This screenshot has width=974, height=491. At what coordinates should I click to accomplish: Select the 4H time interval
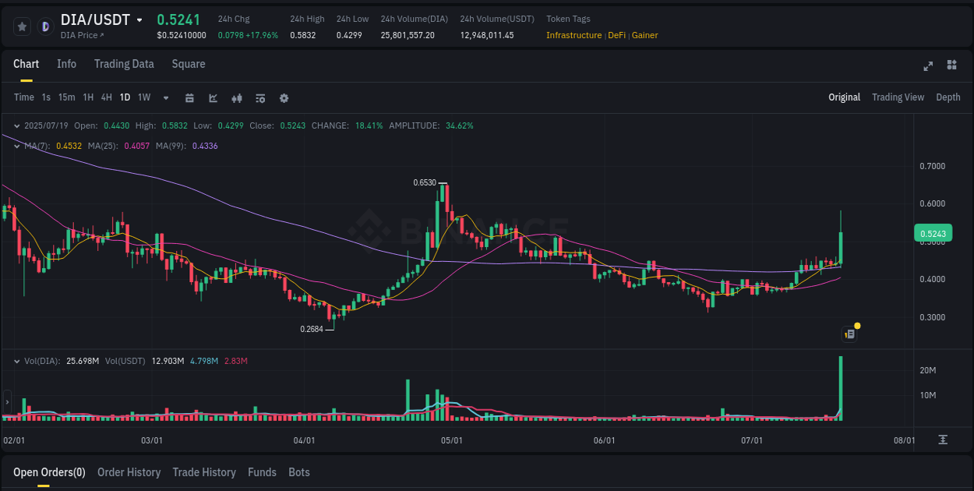[x=106, y=97]
